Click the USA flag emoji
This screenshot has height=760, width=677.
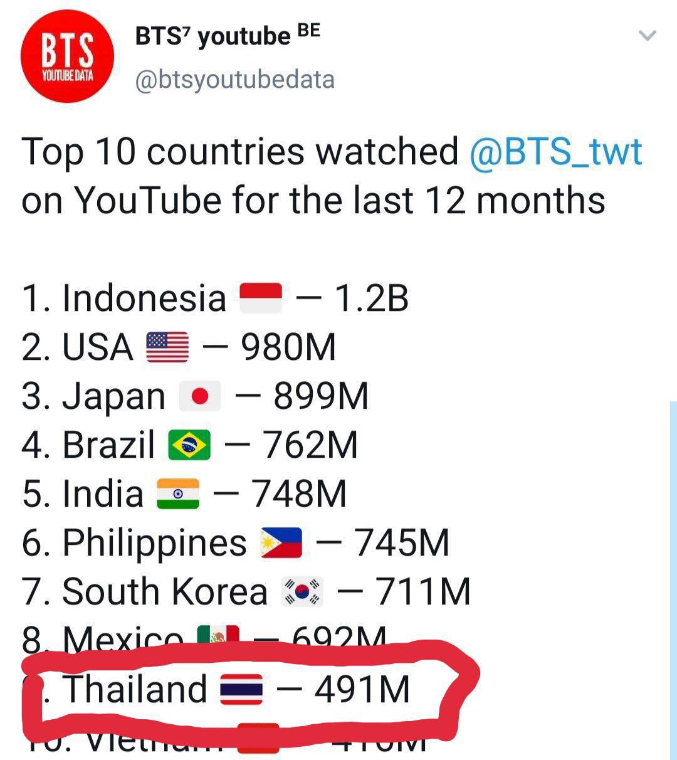click(167, 347)
